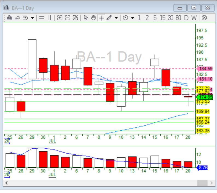Switch to the 60 minute timeframe
This screenshot has width=217, height=193.
coord(178,18)
